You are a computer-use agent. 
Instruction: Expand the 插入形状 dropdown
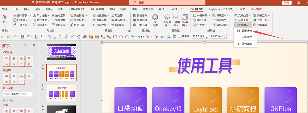30,15
